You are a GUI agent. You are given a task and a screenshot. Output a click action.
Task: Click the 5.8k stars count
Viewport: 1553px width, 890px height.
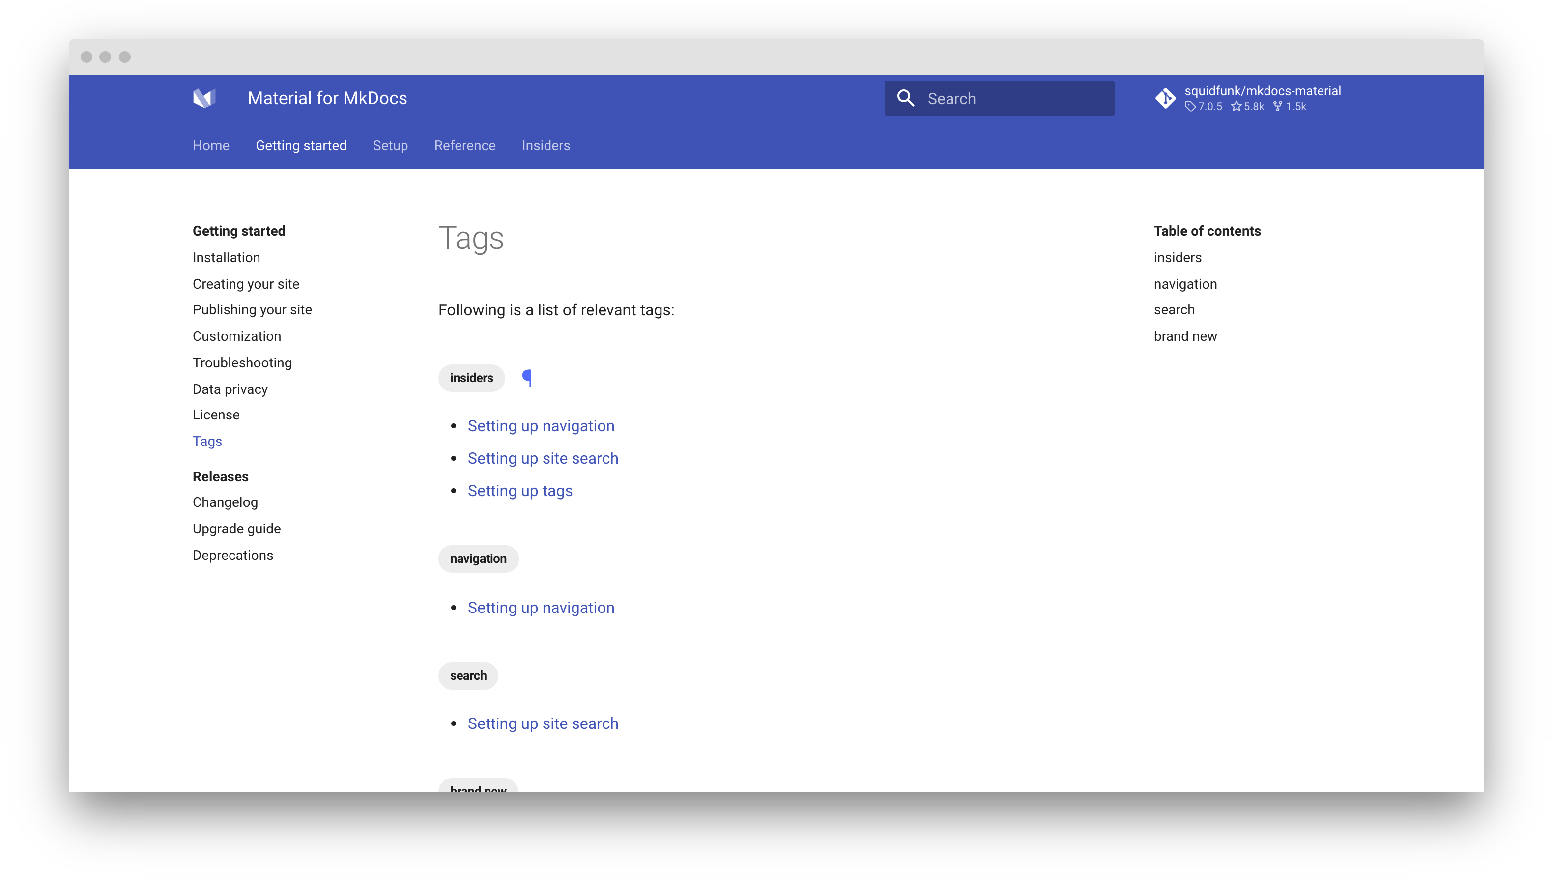point(1247,107)
